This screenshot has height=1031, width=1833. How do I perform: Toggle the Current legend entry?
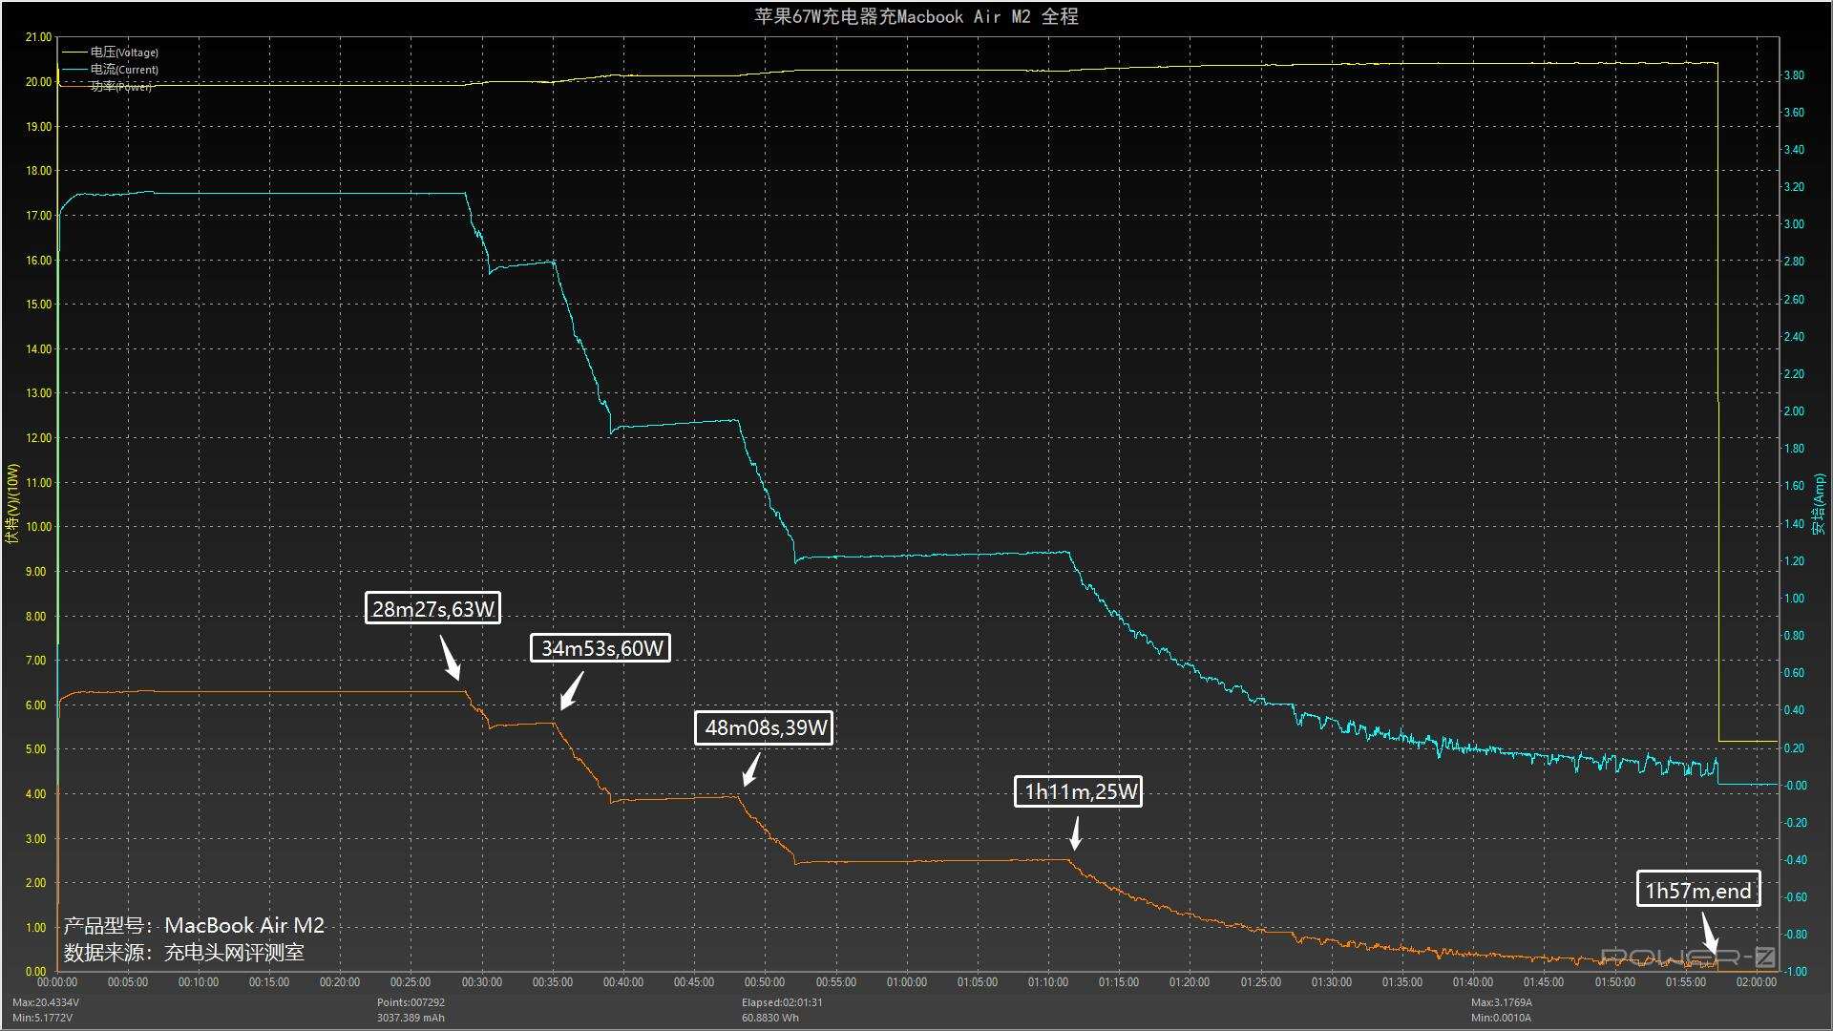point(123,70)
